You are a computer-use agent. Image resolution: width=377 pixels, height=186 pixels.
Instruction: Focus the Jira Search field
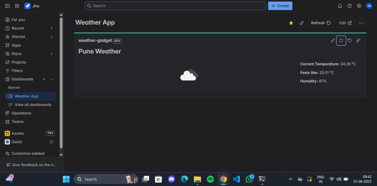(175, 6)
